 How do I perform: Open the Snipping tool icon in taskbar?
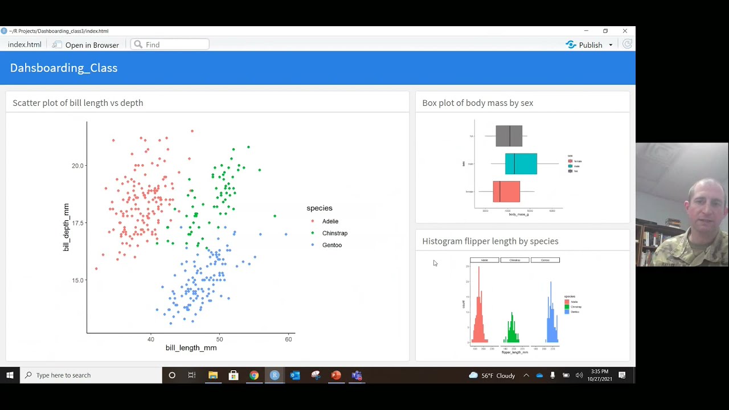(x=316, y=375)
